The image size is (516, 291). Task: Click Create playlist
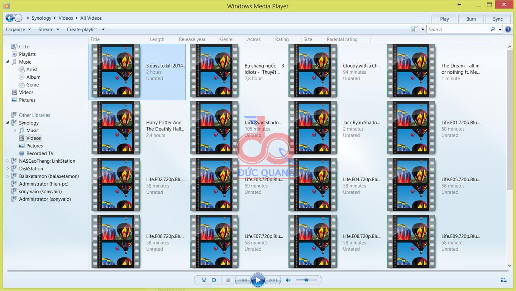(82, 29)
